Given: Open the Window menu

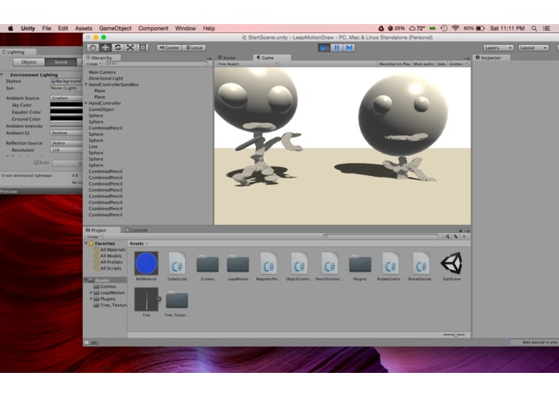Looking at the screenshot, I should point(185,28).
